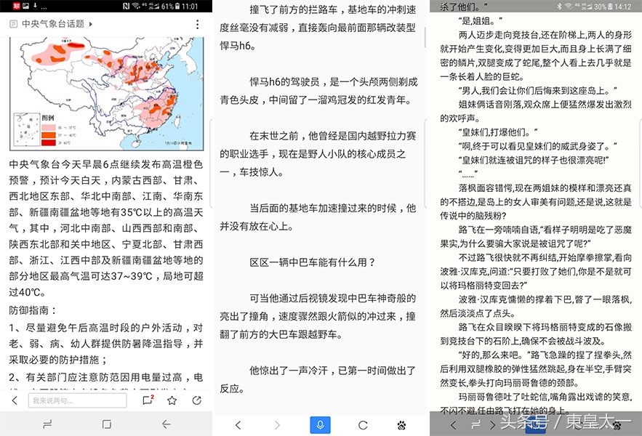
Task: Tap the Android back arrow navigation key
Action: [x=166, y=423]
